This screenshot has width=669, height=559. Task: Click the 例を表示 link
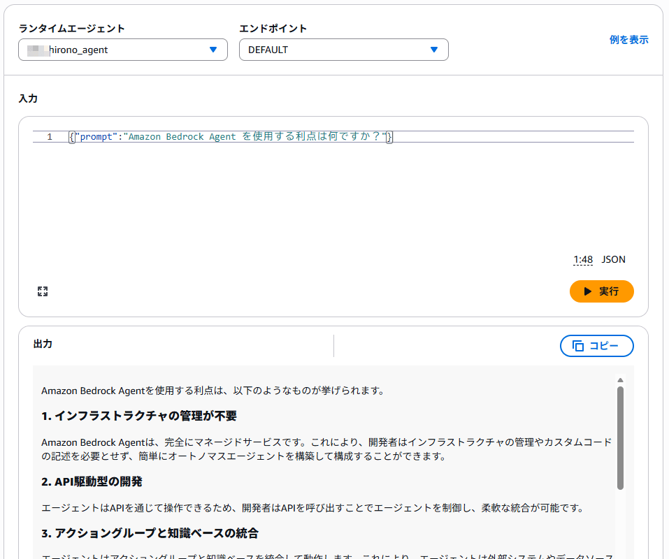tap(628, 40)
